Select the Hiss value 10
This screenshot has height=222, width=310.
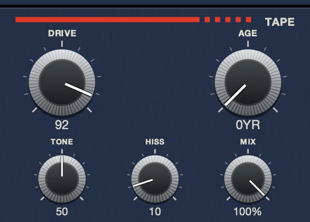tap(155, 211)
